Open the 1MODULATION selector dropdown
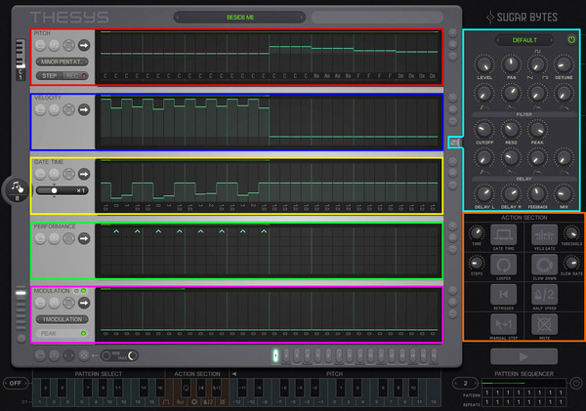This screenshot has width=586, height=411. click(x=63, y=319)
